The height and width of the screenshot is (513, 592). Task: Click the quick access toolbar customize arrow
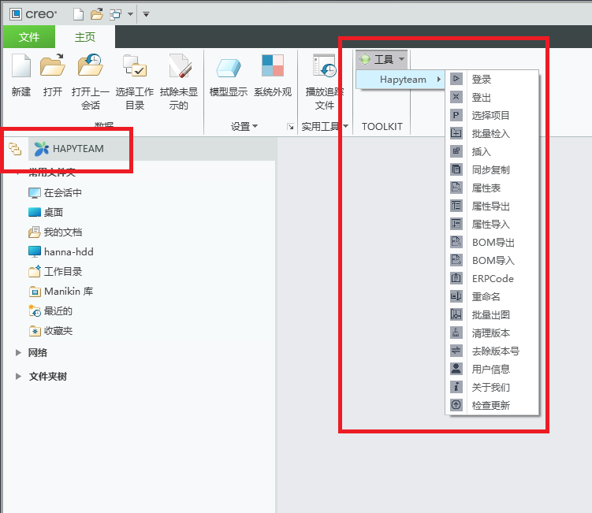pyautogui.click(x=147, y=13)
